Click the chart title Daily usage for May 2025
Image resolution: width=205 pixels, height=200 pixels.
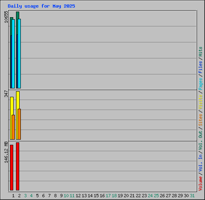[41, 6]
